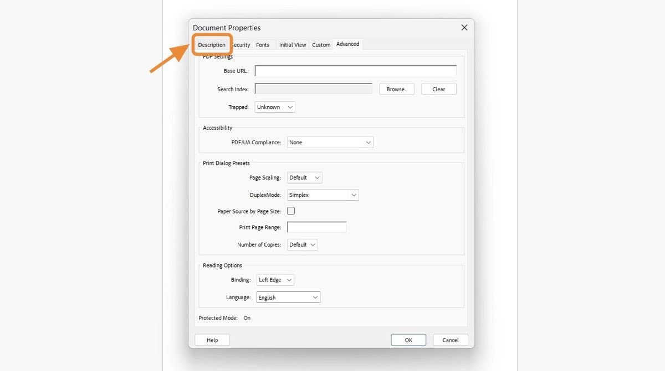Confirm changes with the OK button
This screenshot has height=371, width=665.
pyautogui.click(x=408, y=339)
